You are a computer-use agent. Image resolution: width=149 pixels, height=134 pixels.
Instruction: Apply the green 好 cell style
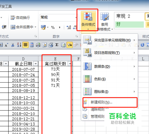pyautogui.click(x=129, y=24)
